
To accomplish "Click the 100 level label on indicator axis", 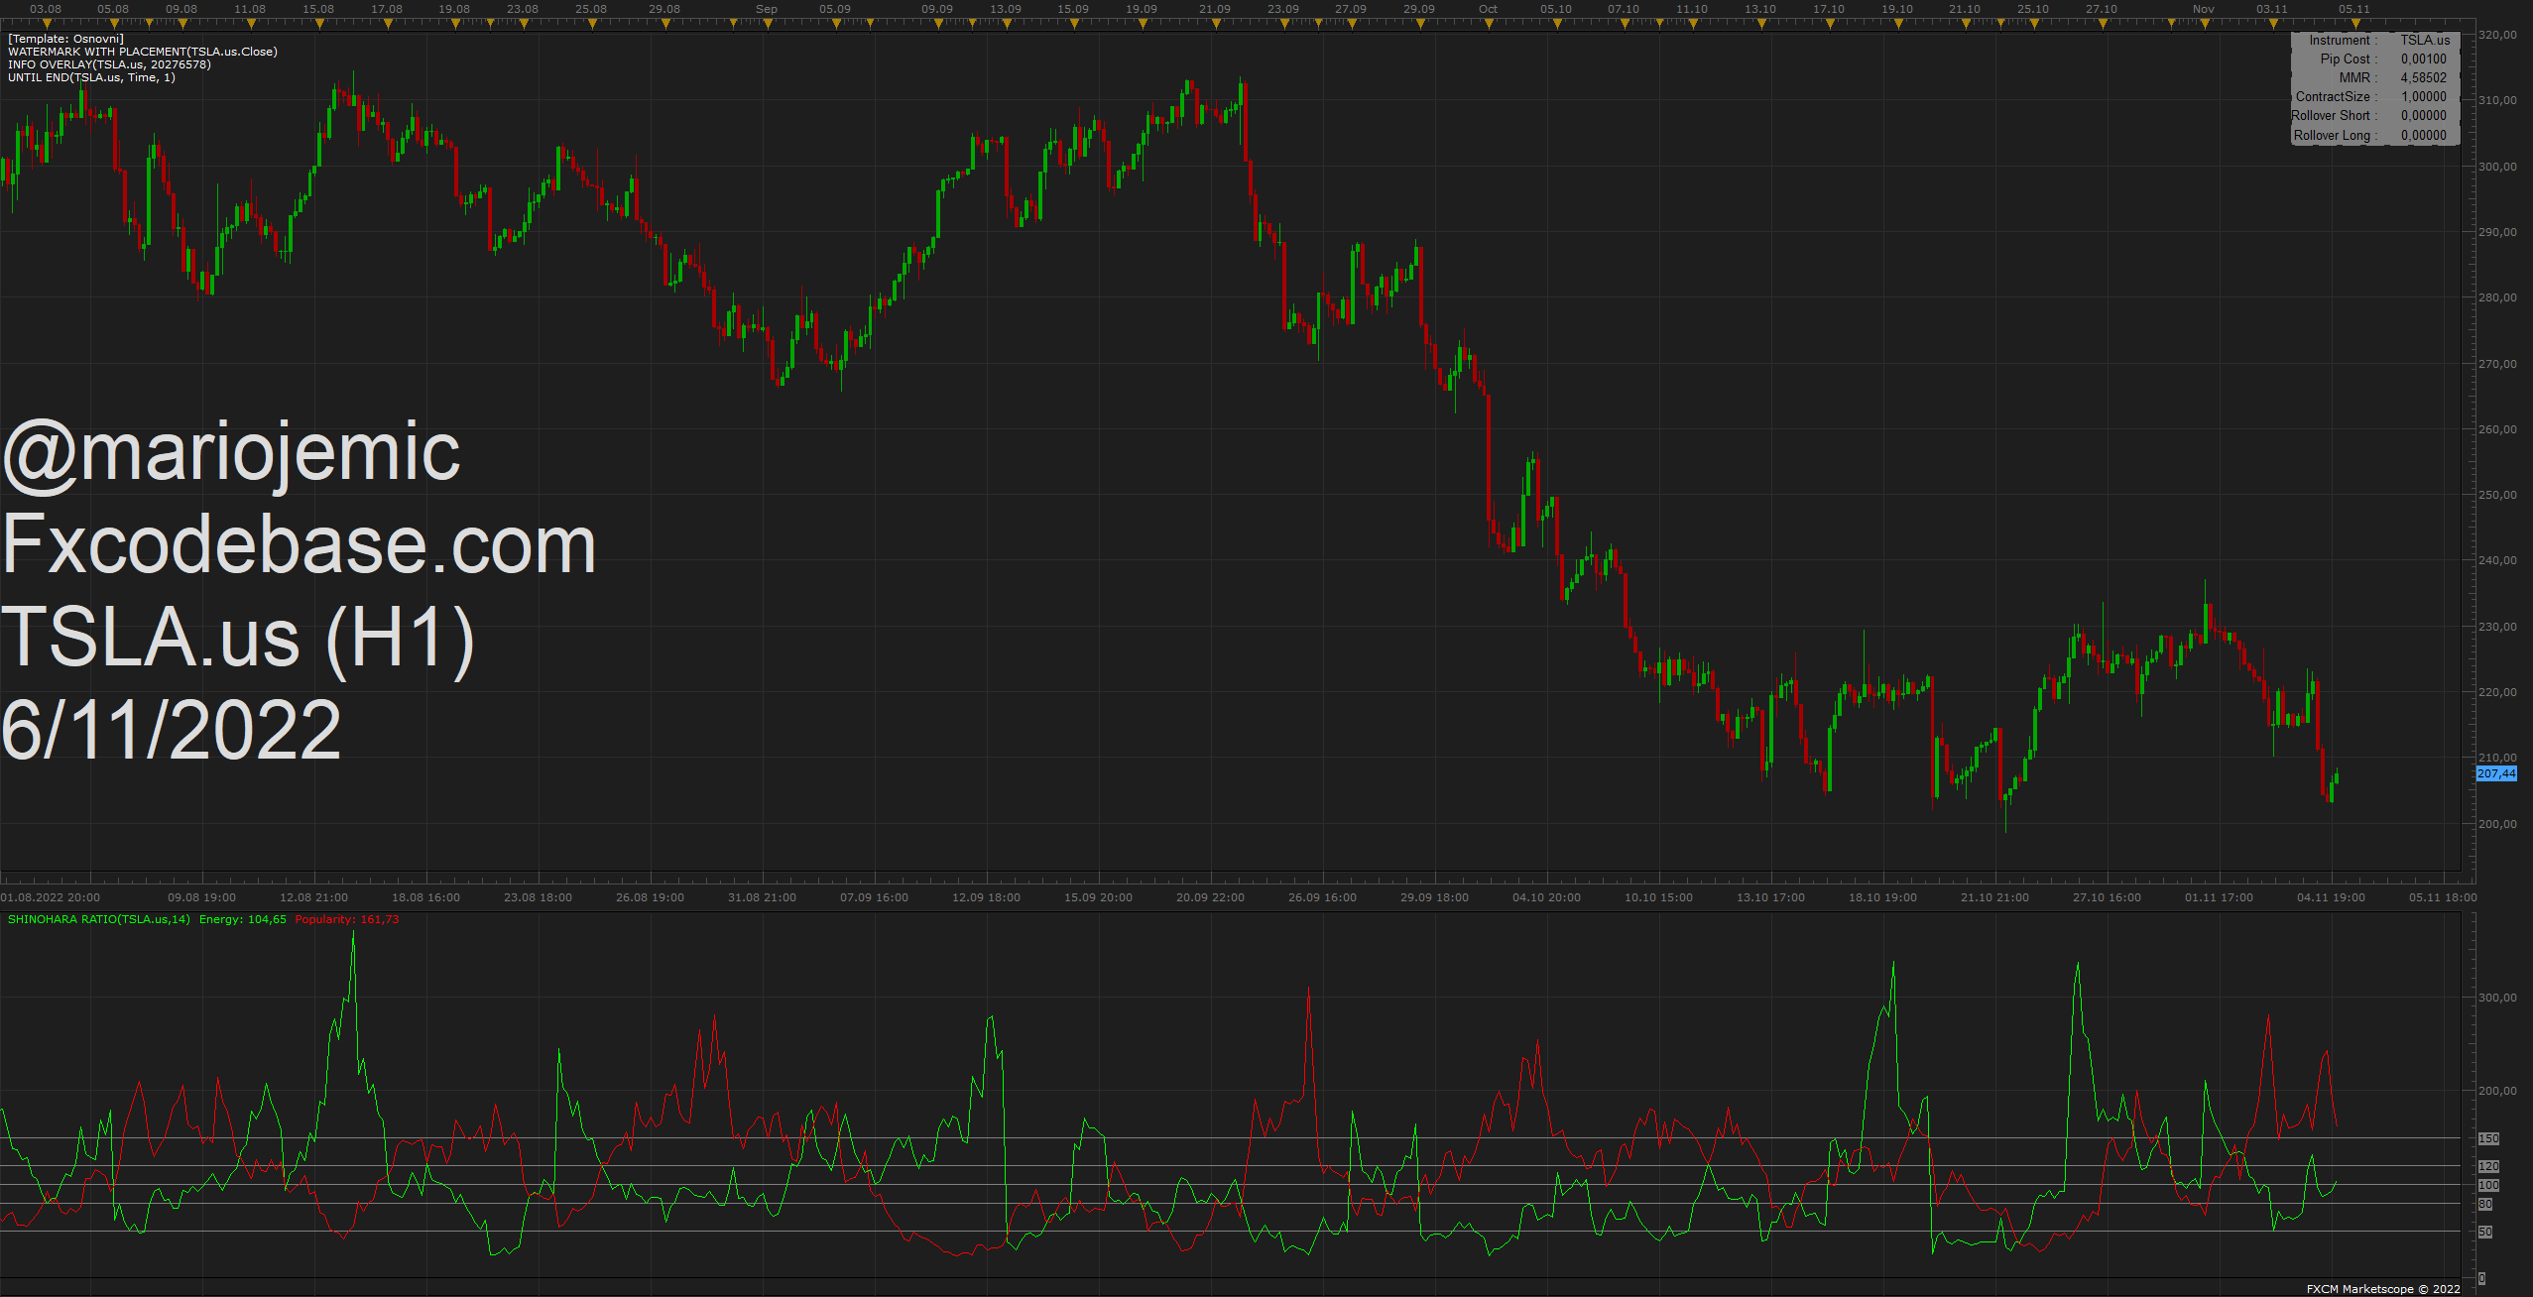I will (2488, 1185).
